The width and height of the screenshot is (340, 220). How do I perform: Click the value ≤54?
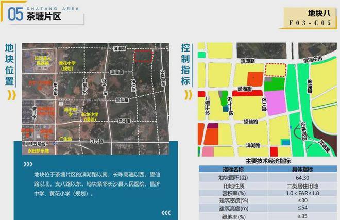tap(303, 208)
